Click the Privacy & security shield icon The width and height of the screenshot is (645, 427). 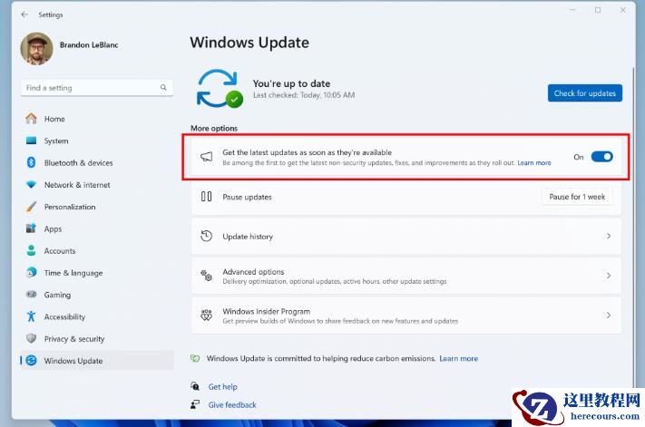pyautogui.click(x=31, y=339)
